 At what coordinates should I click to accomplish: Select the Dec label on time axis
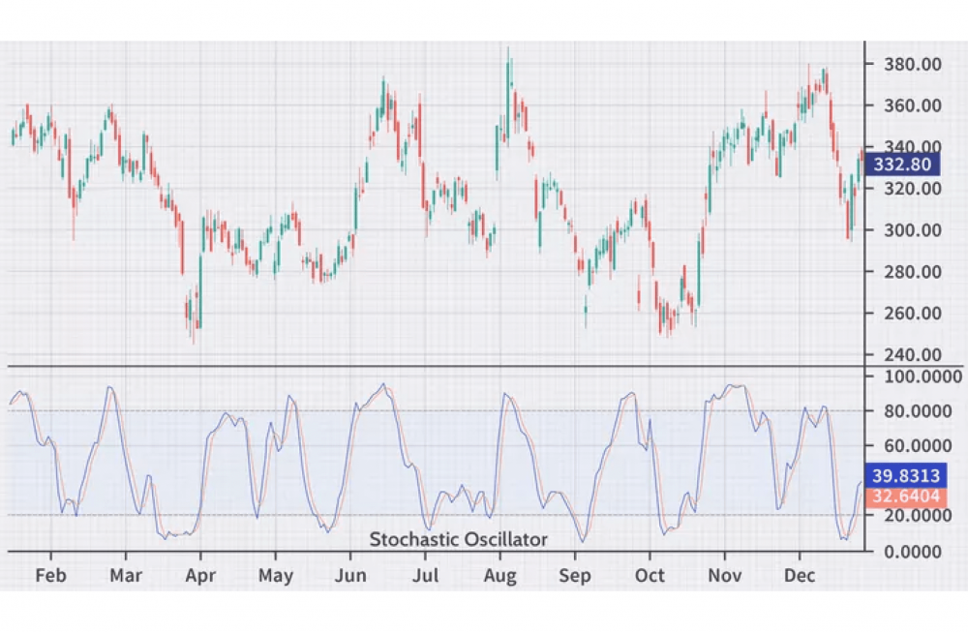pos(800,574)
